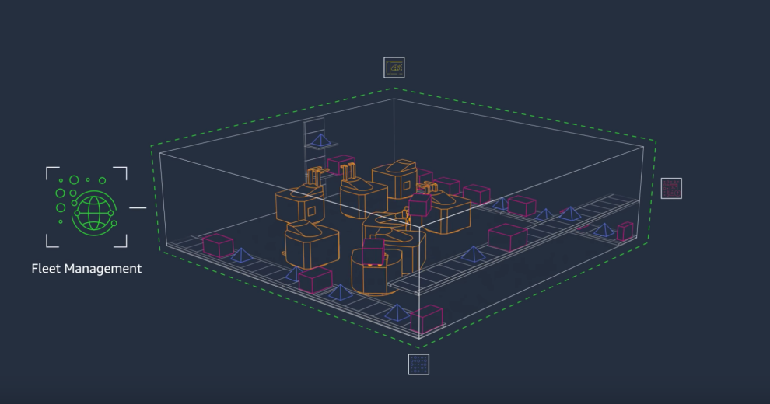Select the "Fleet Management" label text

(86, 269)
